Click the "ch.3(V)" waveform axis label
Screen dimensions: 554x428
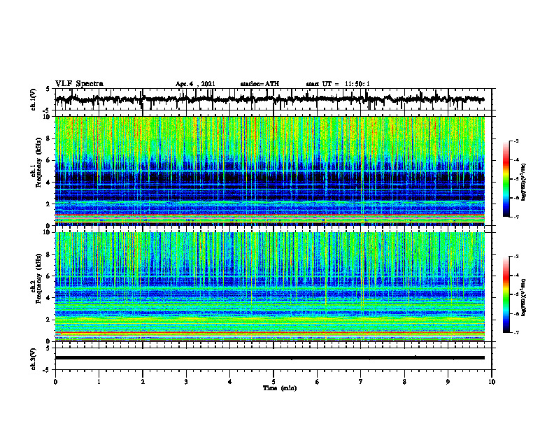pyautogui.click(x=33, y=359)
